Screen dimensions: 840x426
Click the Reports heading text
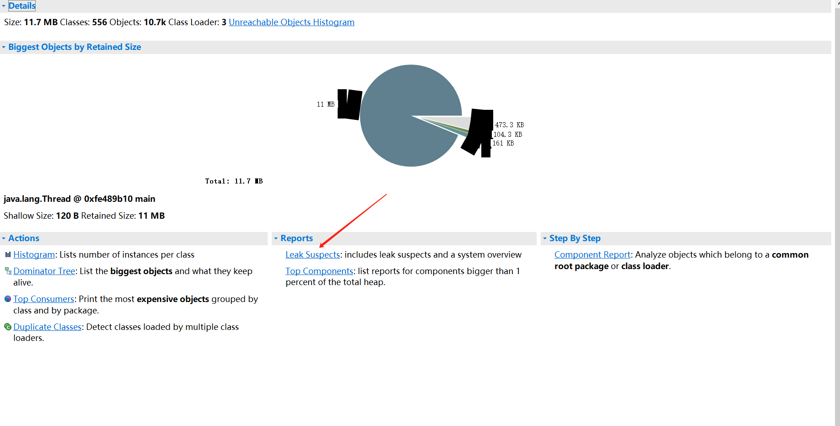click(296, 238)
